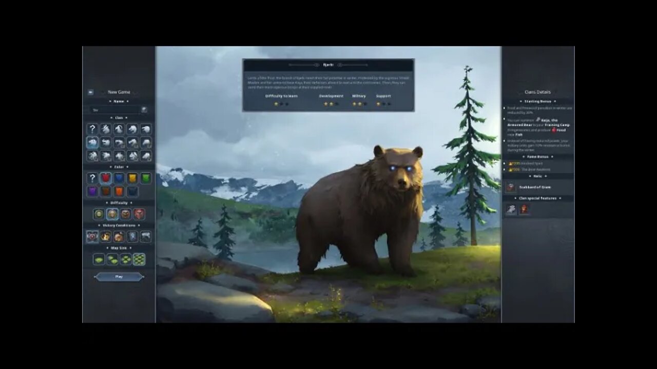Choose the Stag clan icon

[106, 129]
